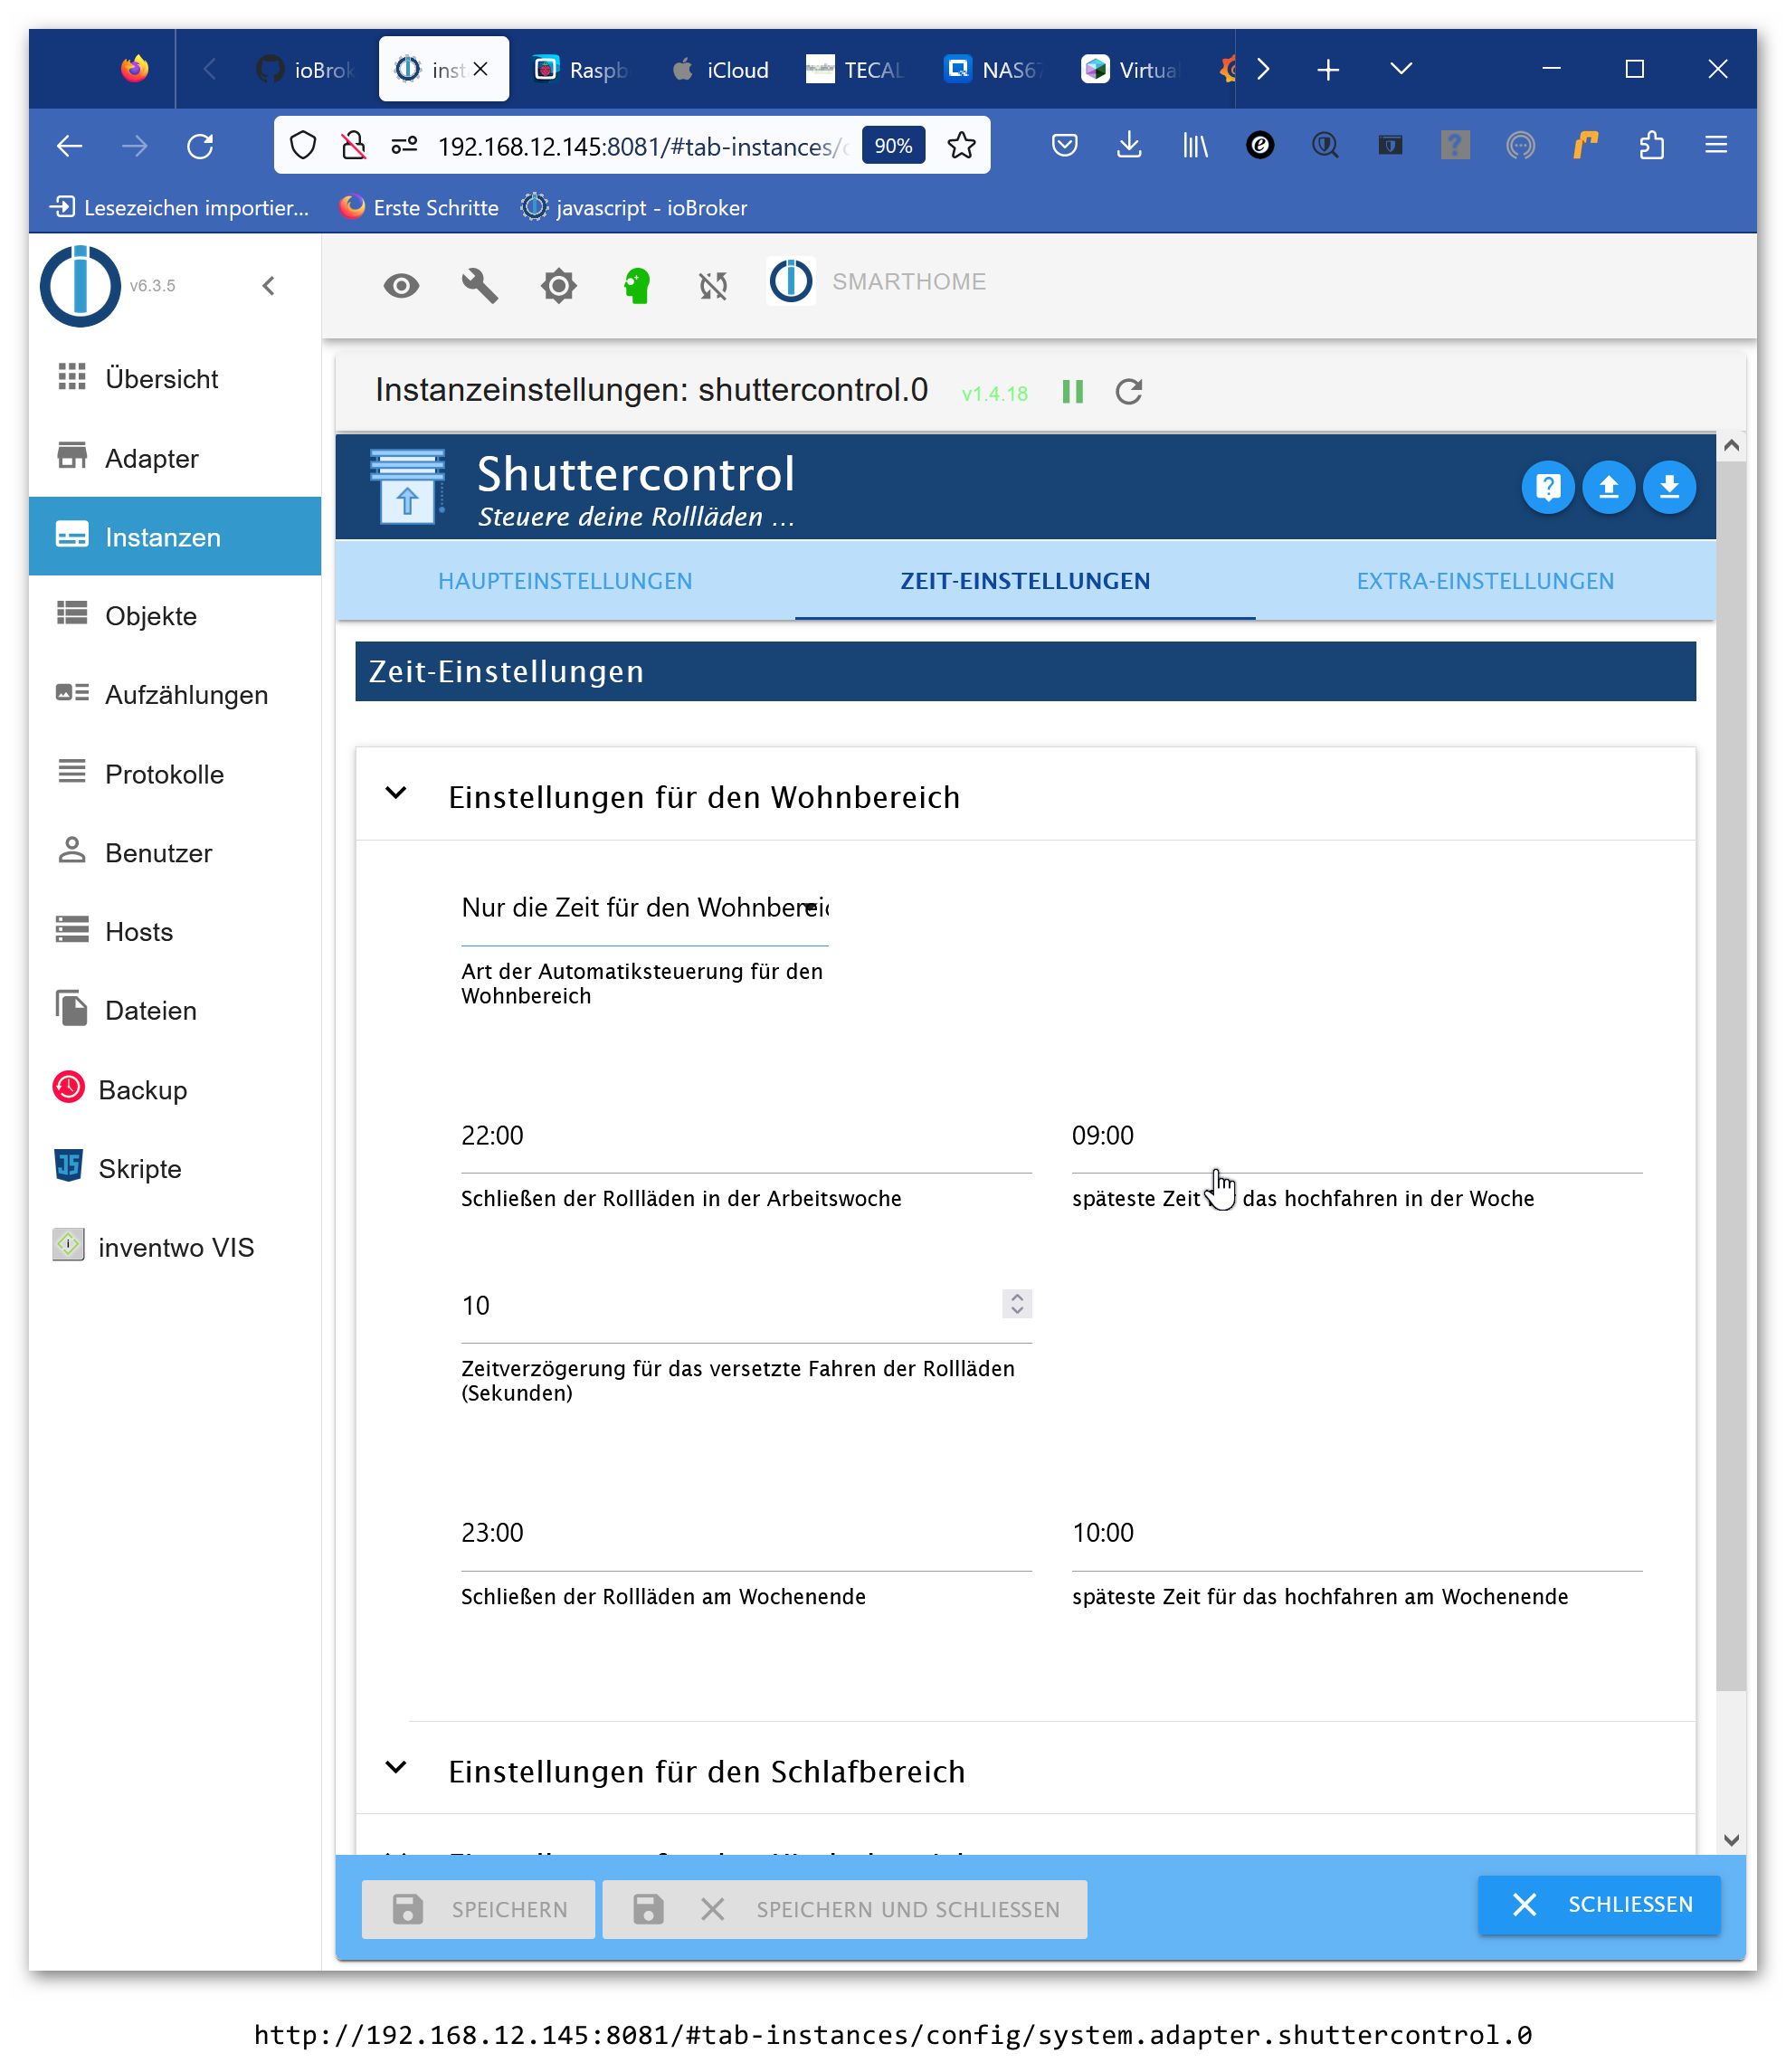1786x2072 pixels.
Task: Click the SMARTHOME host logo
Action: [x=790, y=282]
